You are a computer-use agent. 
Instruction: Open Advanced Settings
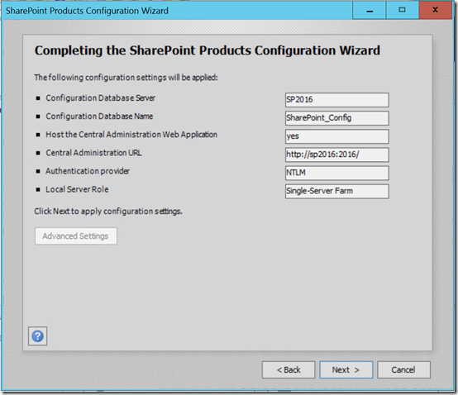pyautogui.click(x=76, y=236)
